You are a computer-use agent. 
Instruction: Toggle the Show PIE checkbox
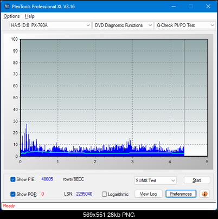point(13,179)
